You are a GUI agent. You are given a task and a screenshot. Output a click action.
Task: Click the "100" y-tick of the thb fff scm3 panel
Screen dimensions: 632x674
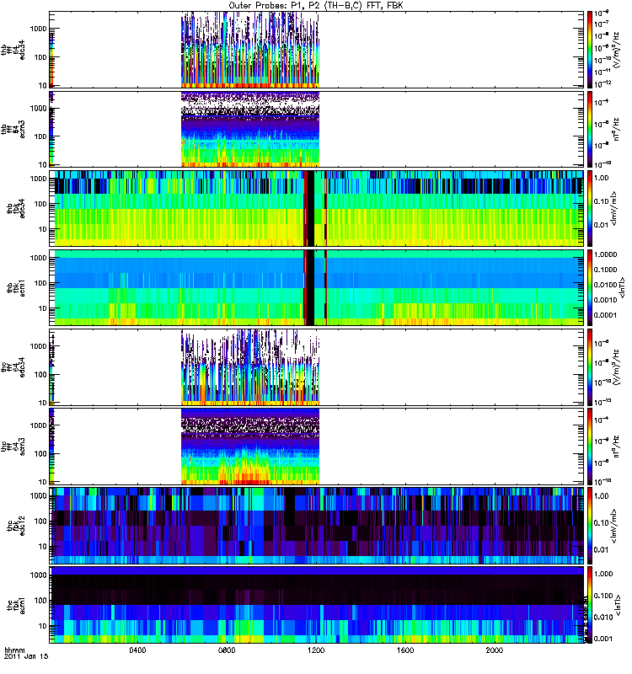click(x=40, y=136)
